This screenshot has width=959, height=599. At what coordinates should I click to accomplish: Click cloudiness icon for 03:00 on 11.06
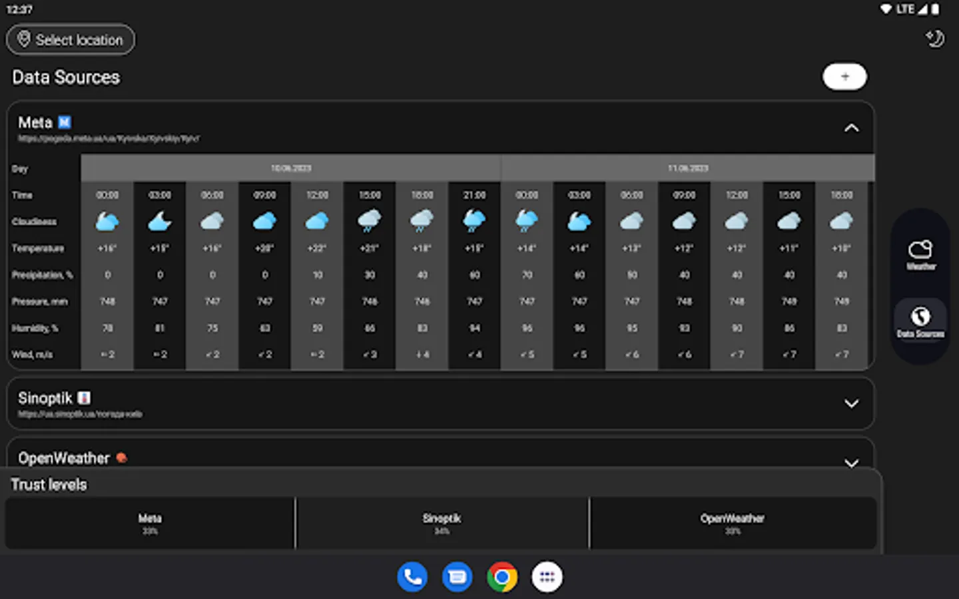(579, 221)
